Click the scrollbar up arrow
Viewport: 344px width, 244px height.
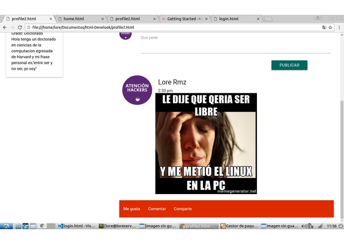pyautogui.click(x=342, y=35)
